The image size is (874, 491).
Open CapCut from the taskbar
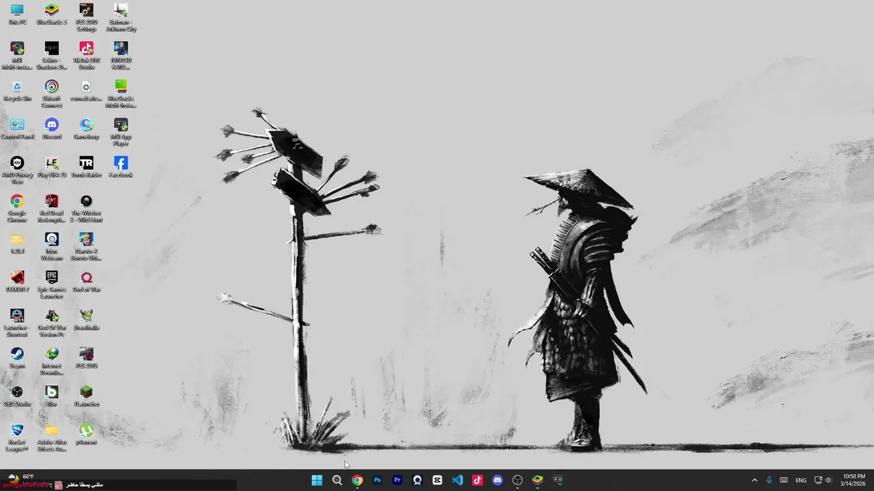coord(437,480)
